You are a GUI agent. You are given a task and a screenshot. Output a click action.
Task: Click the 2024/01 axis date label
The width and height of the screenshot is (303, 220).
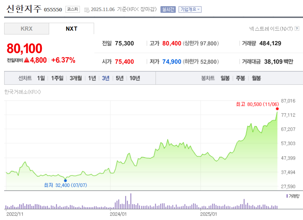pos(118,214)
